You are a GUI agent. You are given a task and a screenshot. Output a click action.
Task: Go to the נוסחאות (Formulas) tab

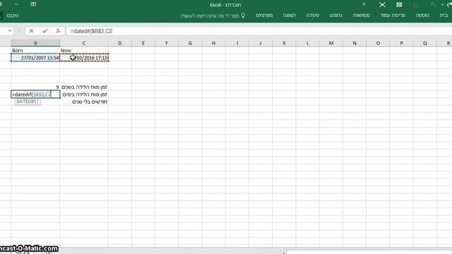tap(361, 16)
